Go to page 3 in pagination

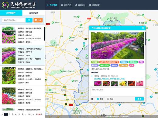12,114
